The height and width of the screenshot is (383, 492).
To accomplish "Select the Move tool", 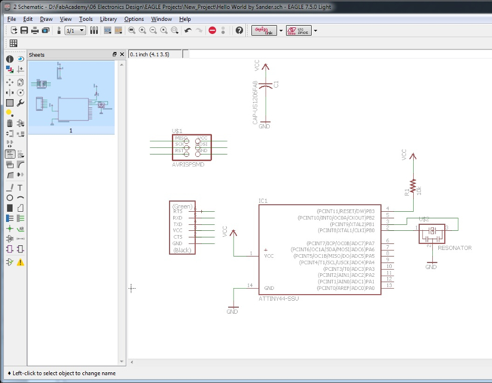I will (x=10, y=82).
